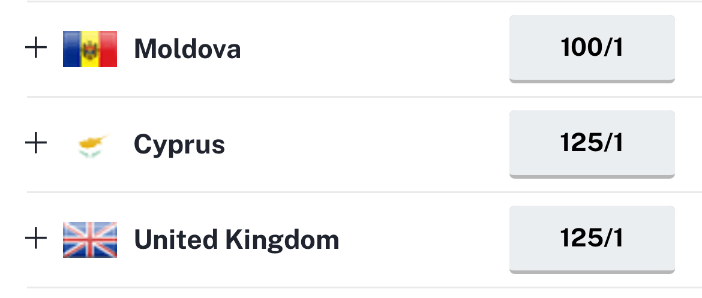Open the United Kingdom name link
Screen dimensions: 702x298
point(237,240)
